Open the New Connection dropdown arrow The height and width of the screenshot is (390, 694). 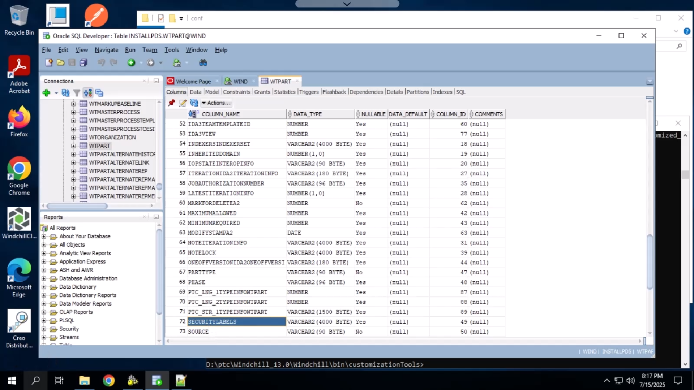56,93
